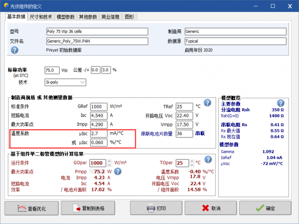Decrease GOper with the down arrow

pyautogui.click(x=109, y=165)
